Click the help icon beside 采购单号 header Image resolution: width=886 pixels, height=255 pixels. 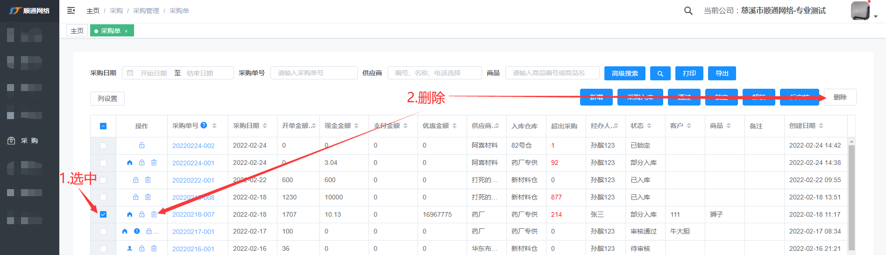(x=204, y=125)
